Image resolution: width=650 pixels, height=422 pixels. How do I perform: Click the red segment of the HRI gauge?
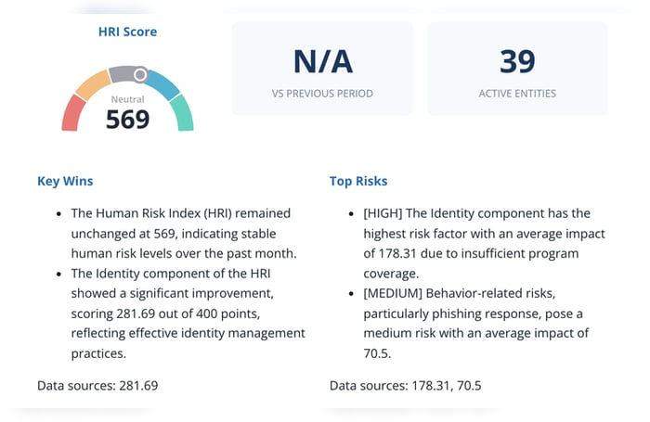(x=71, y=115)
